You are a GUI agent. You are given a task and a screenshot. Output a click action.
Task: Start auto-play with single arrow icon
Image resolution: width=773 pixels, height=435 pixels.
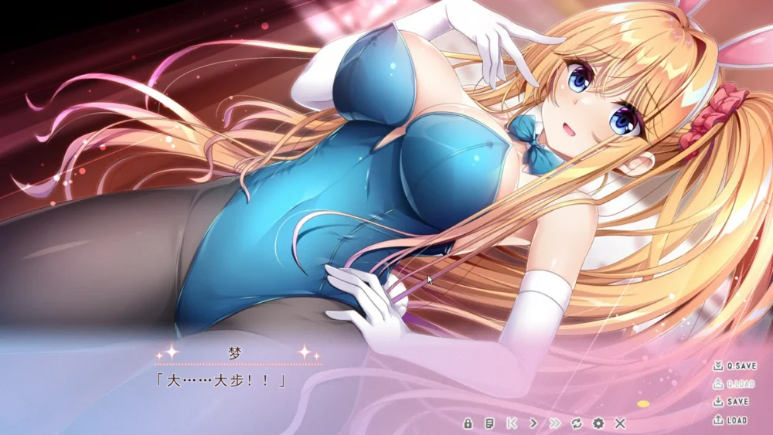click(533, 423)
